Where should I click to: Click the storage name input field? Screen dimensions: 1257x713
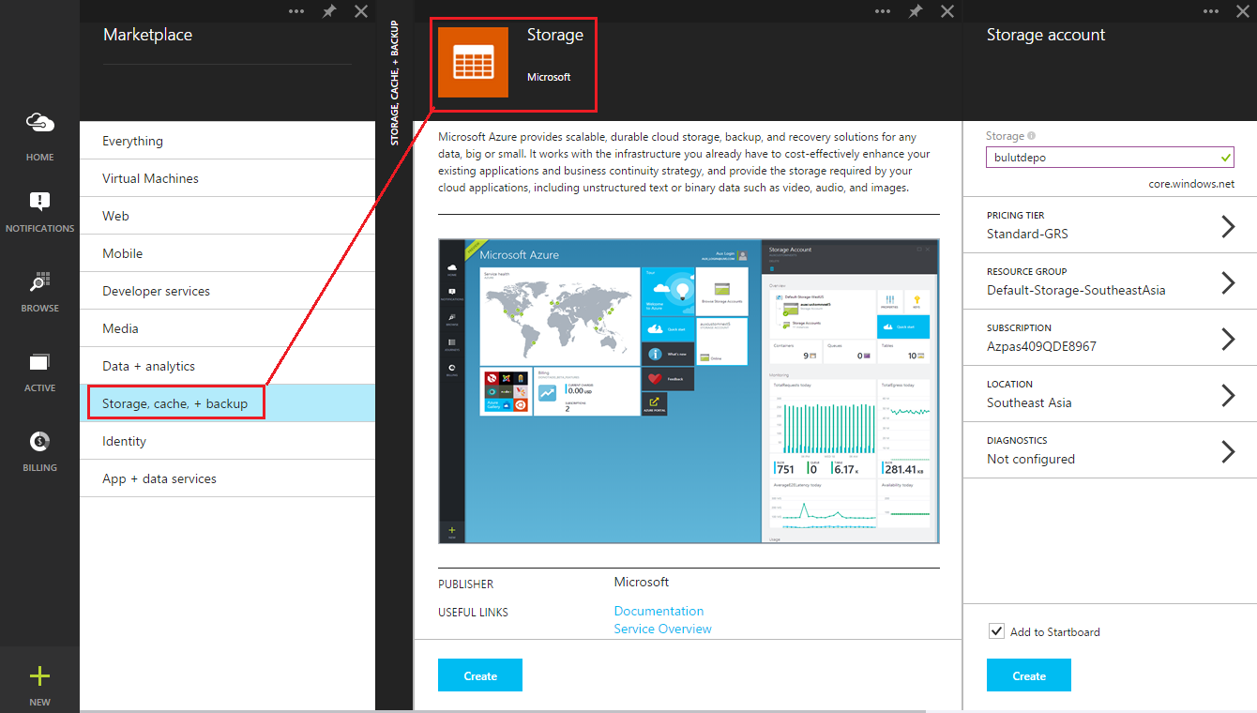[1110, 158]
